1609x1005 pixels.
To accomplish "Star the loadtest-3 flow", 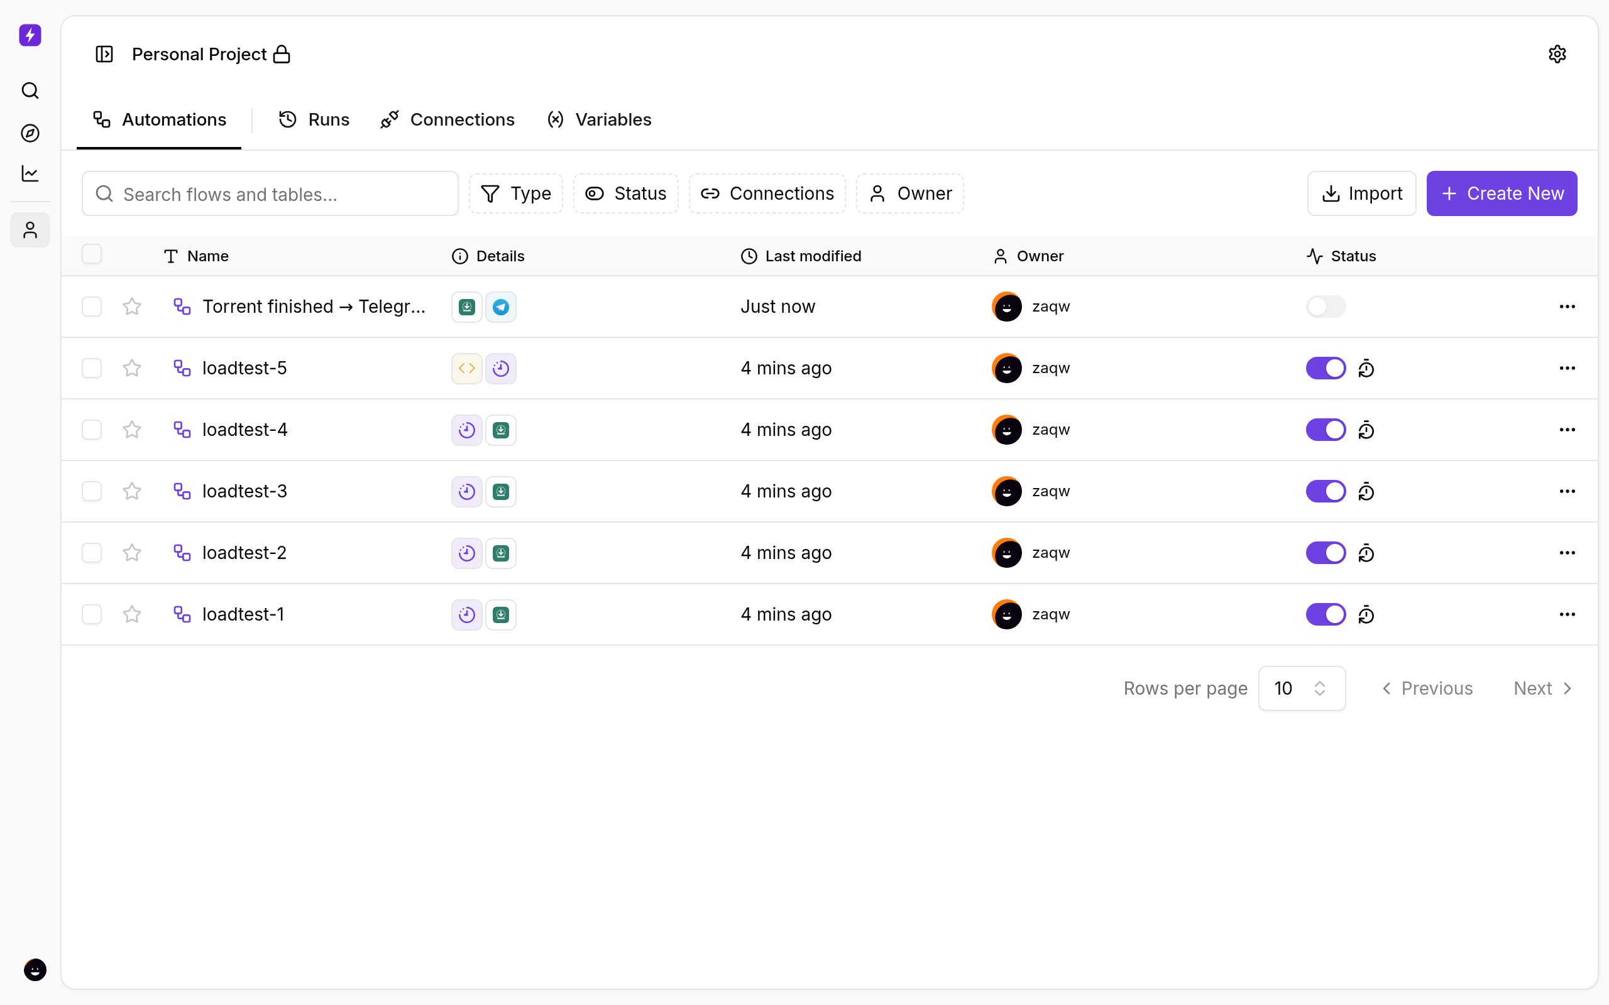I will (x=133, y=491).
